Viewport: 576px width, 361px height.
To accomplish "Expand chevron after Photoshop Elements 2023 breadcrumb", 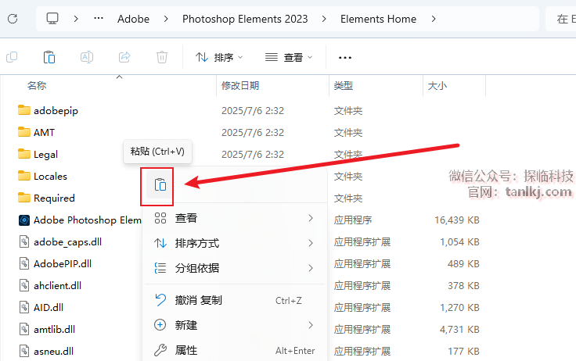I will pyautogui.click(x=324, y=19).
